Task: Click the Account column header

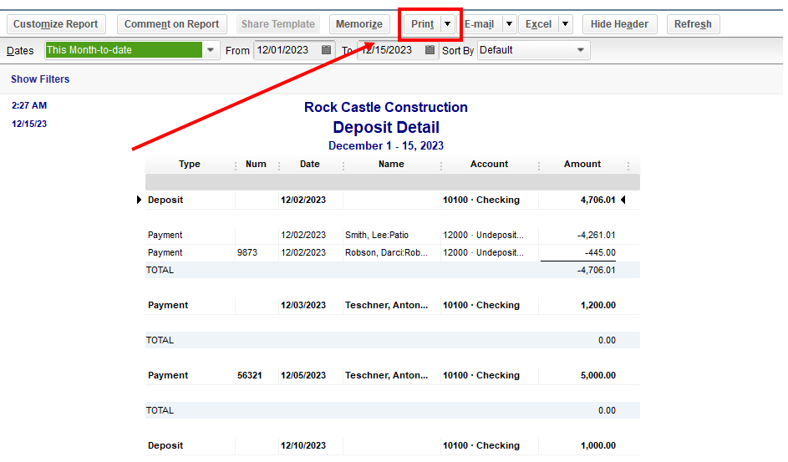Action: click(x=489, y=165)
